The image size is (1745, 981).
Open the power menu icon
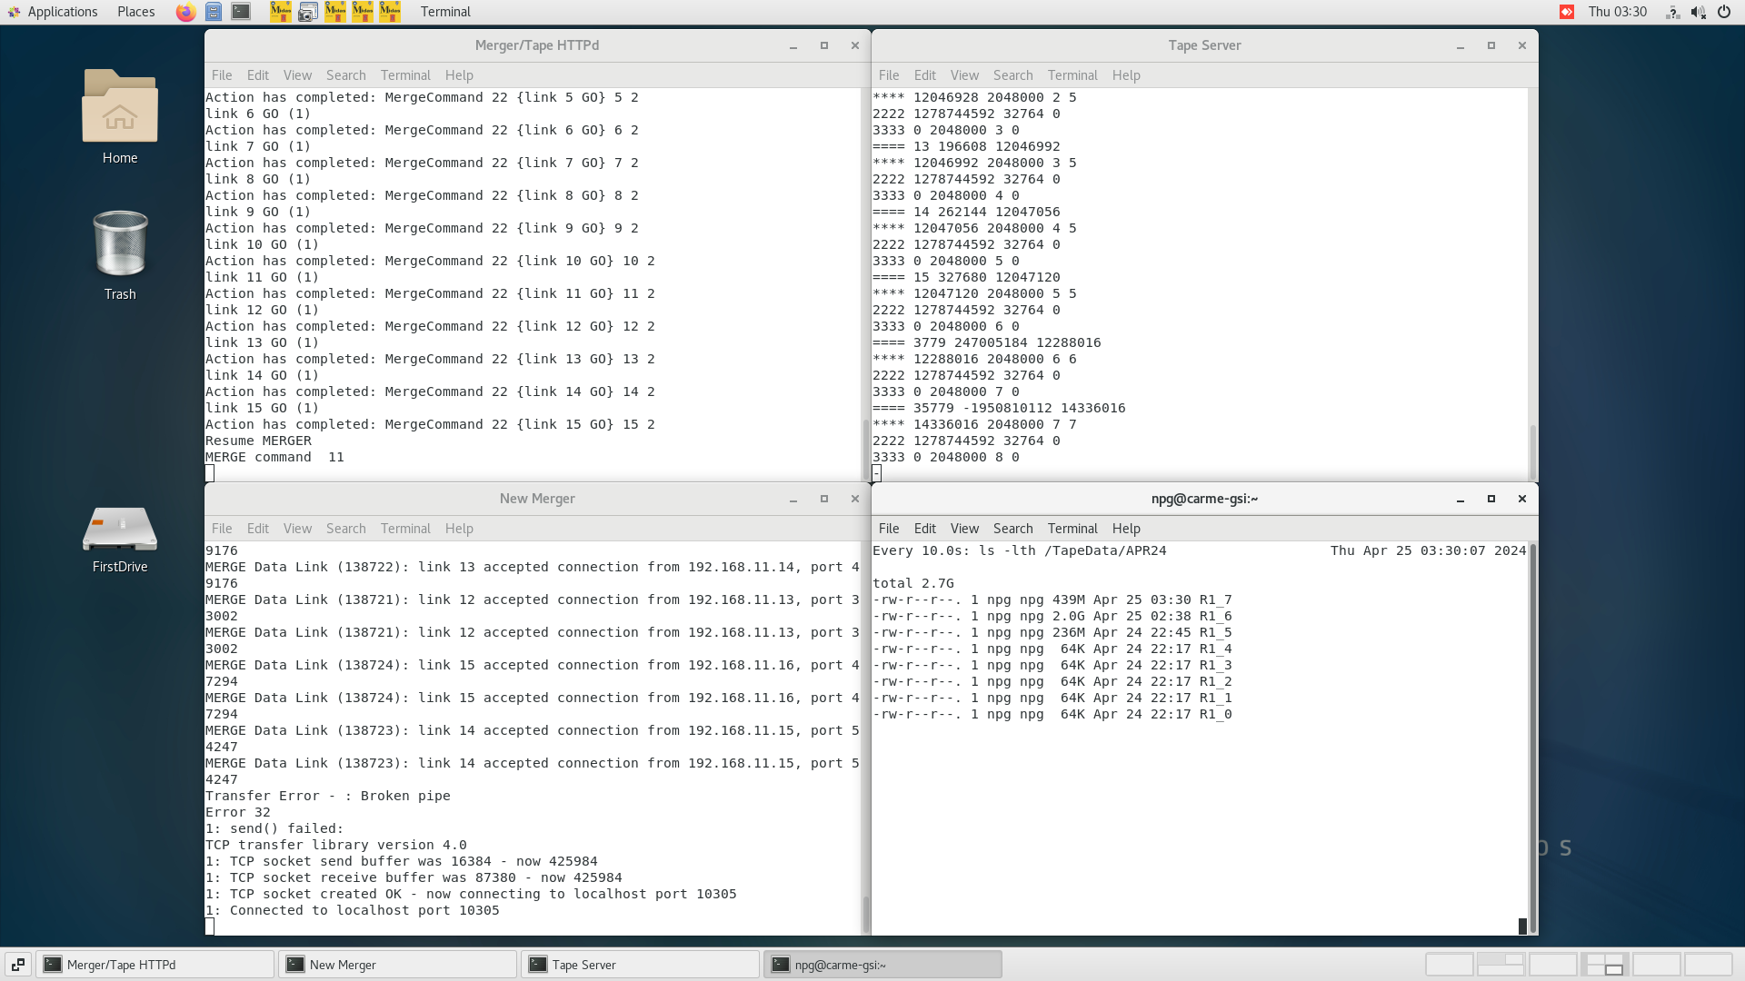pos(1723,12)
